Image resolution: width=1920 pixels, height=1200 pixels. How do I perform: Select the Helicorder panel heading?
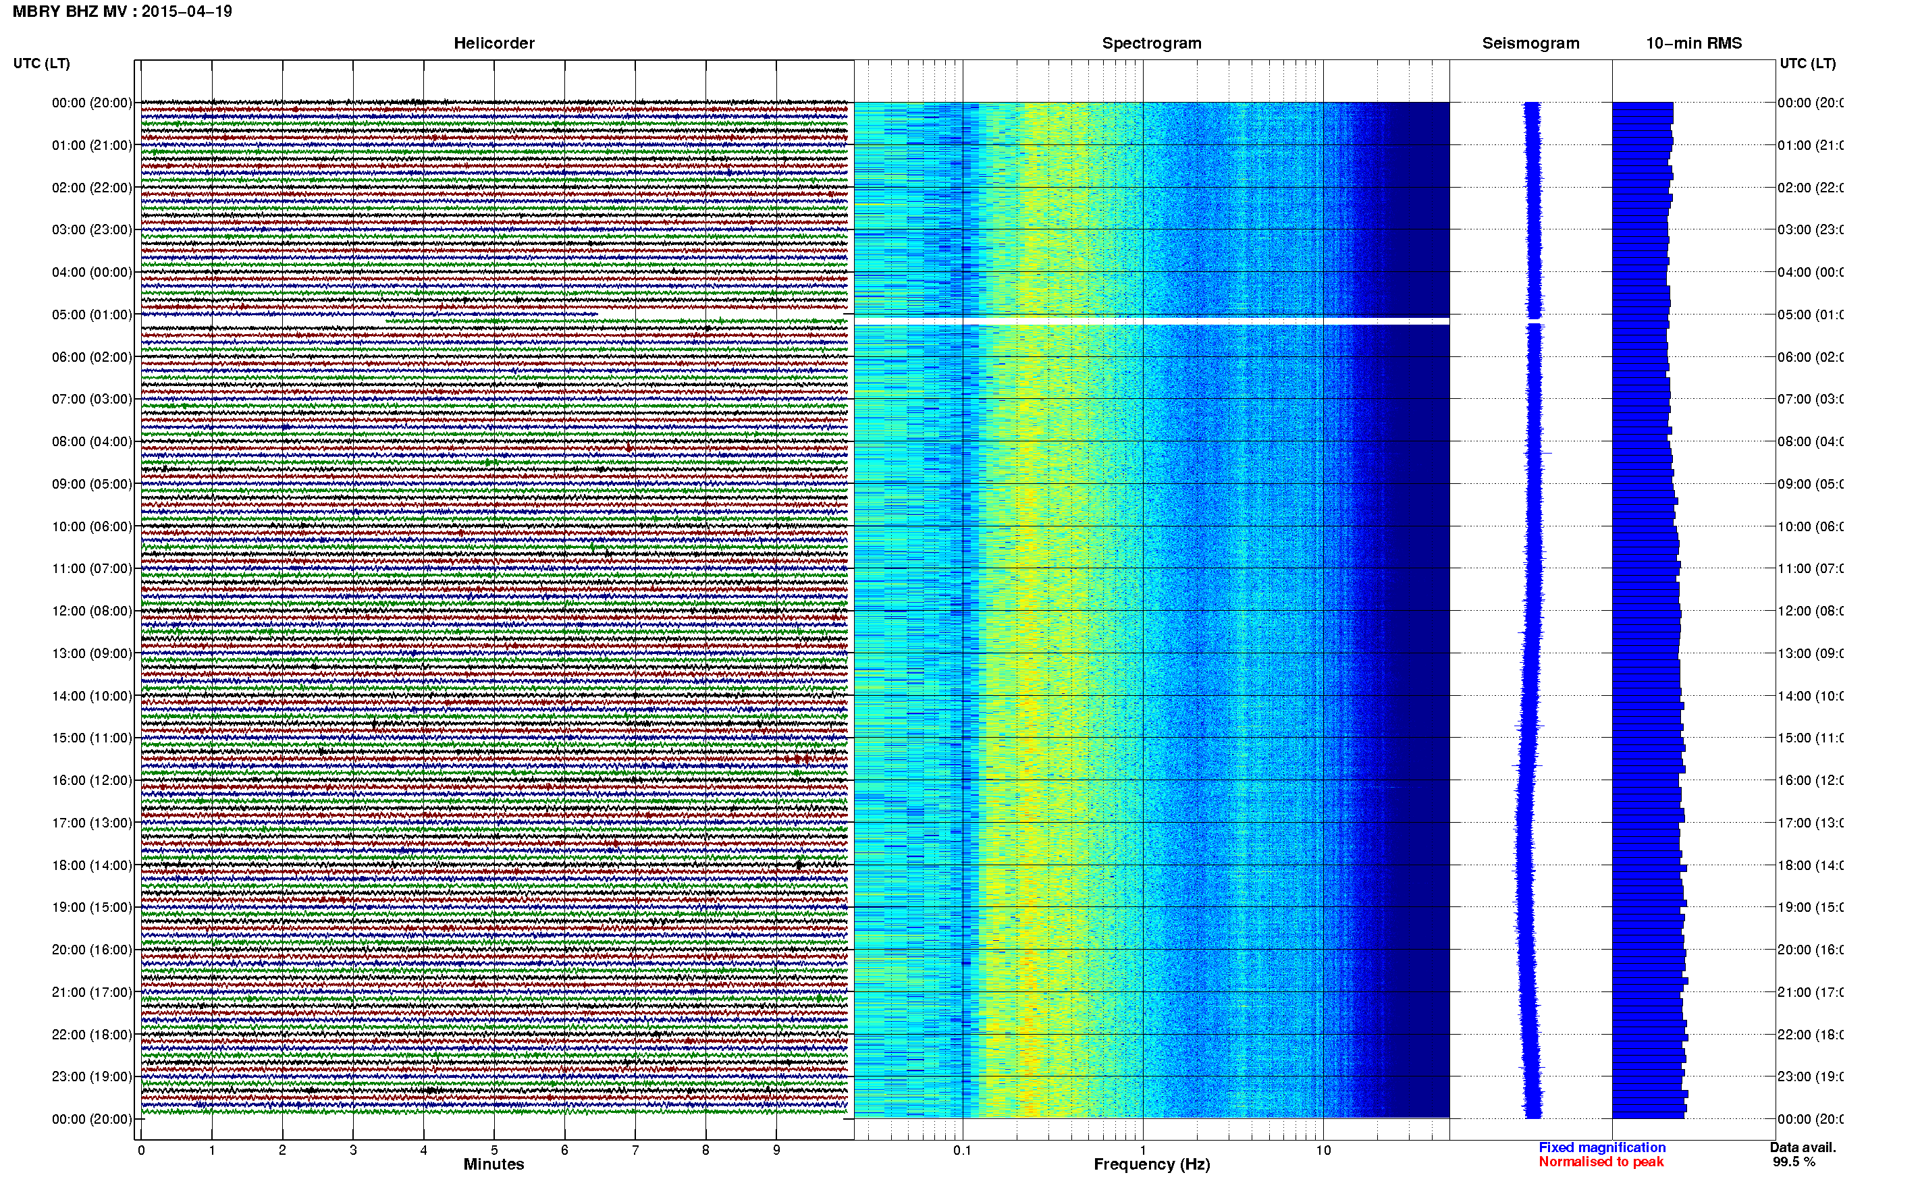click(494, 43)
